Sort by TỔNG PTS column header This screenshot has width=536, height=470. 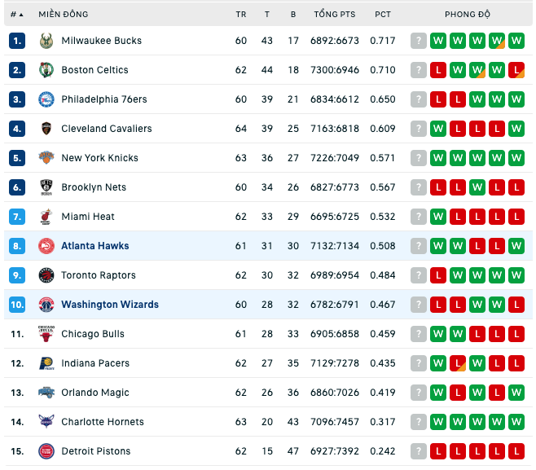[335, 15]
